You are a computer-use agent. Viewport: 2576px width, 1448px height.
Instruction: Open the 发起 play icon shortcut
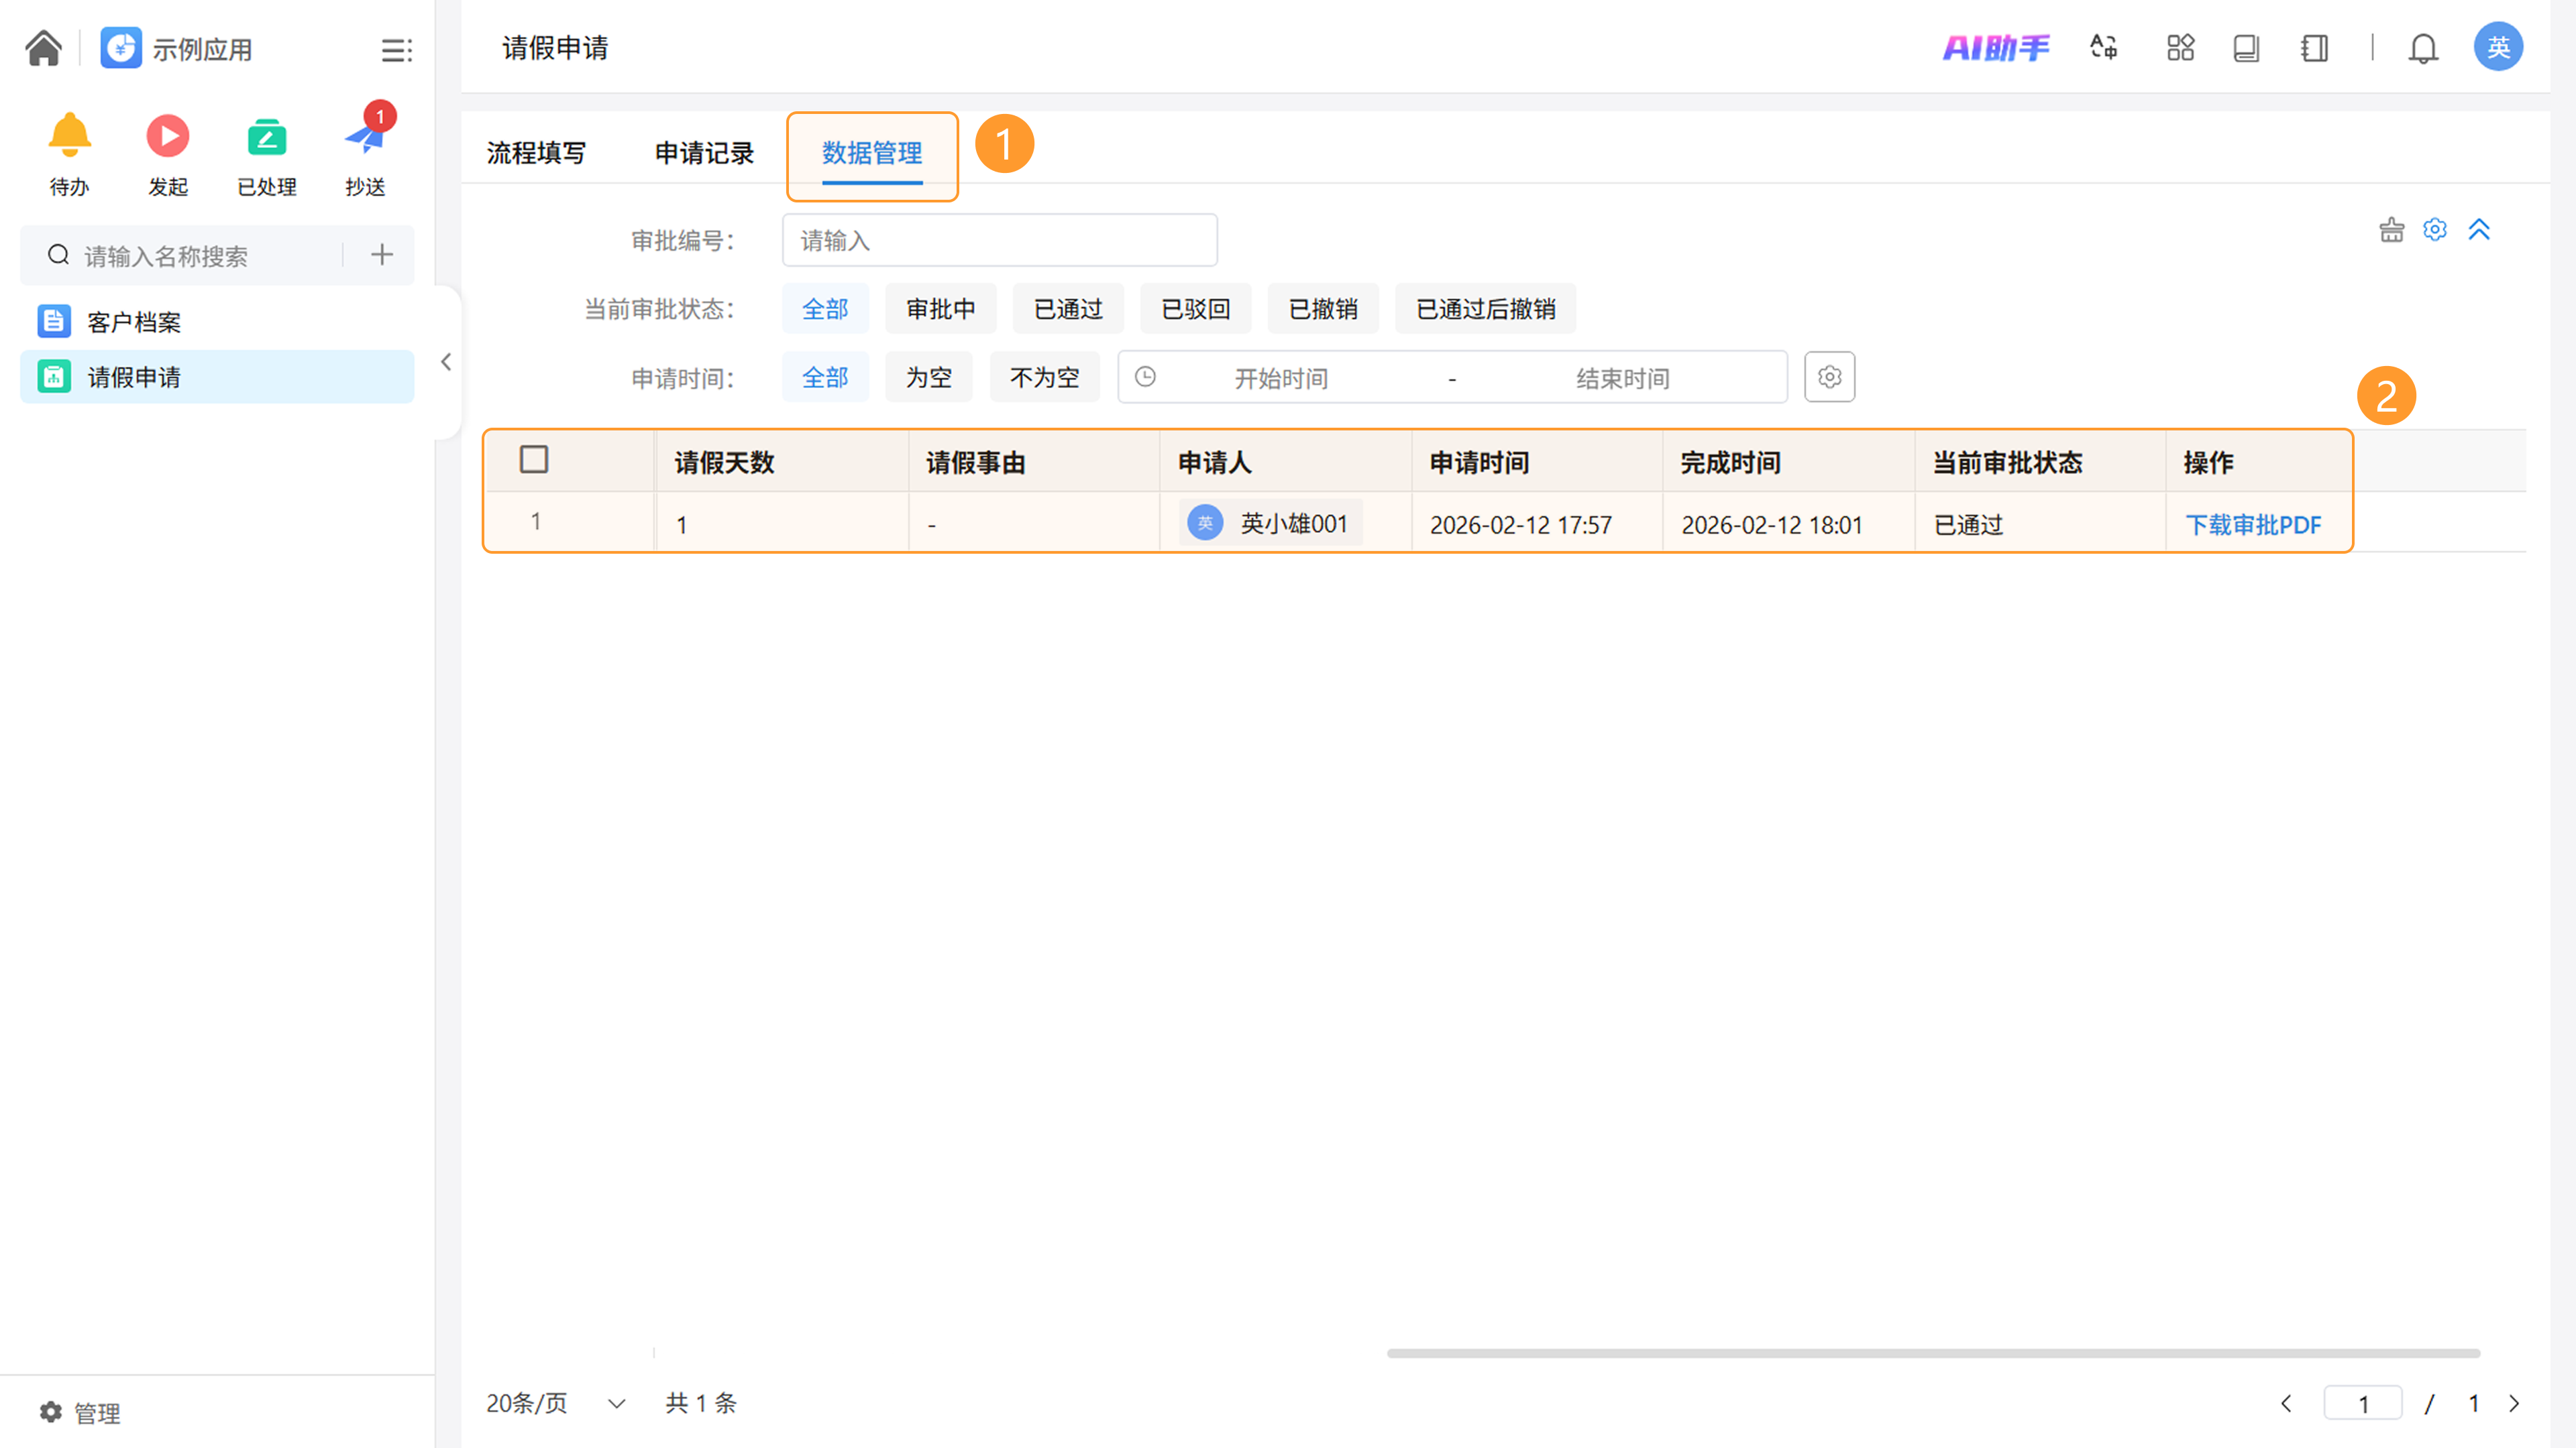[x=167, y=136]
